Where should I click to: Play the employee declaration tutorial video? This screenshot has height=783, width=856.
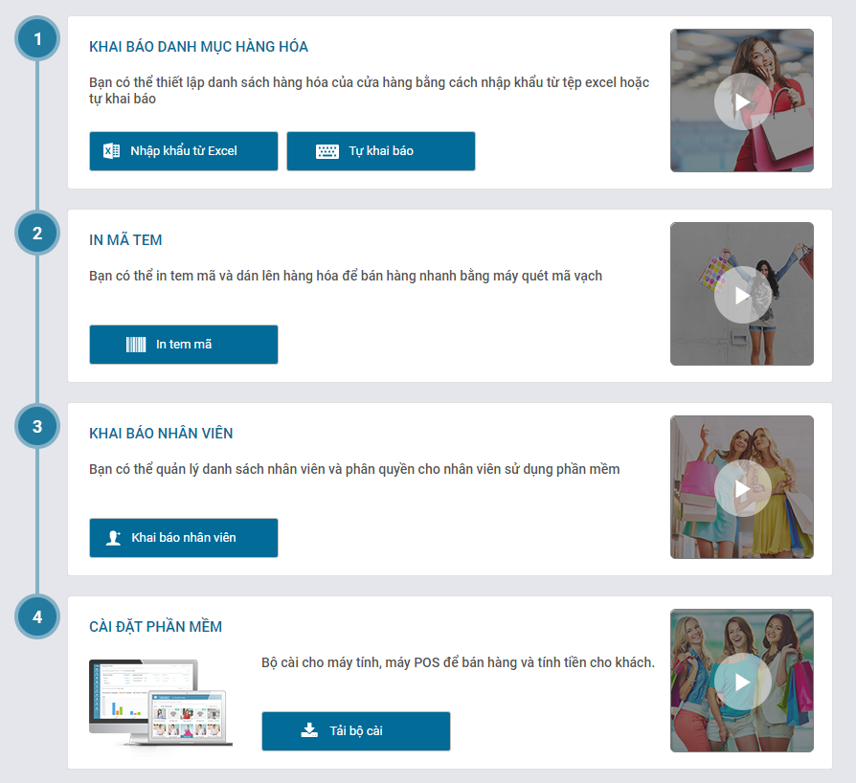(742, 488)
